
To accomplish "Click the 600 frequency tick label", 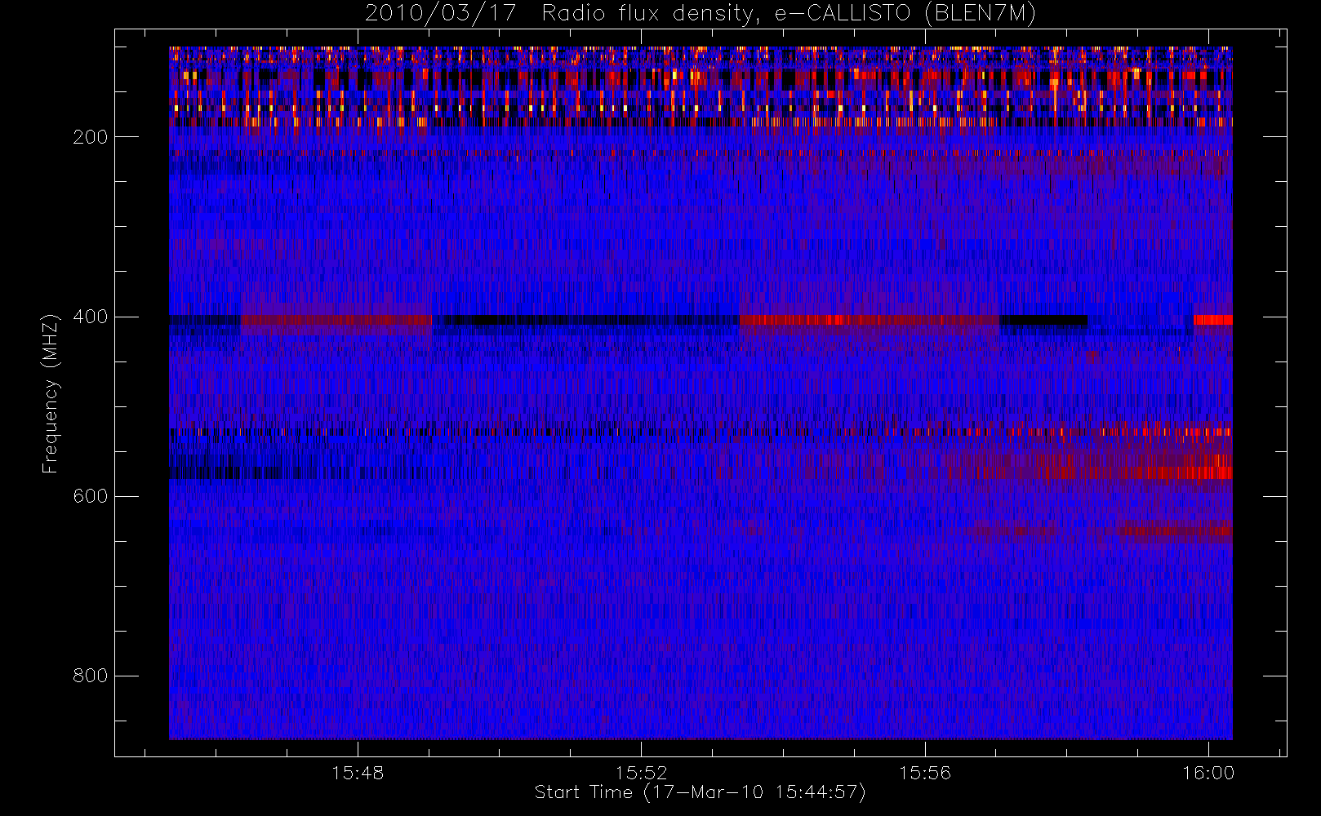I will tap(91, 496).
